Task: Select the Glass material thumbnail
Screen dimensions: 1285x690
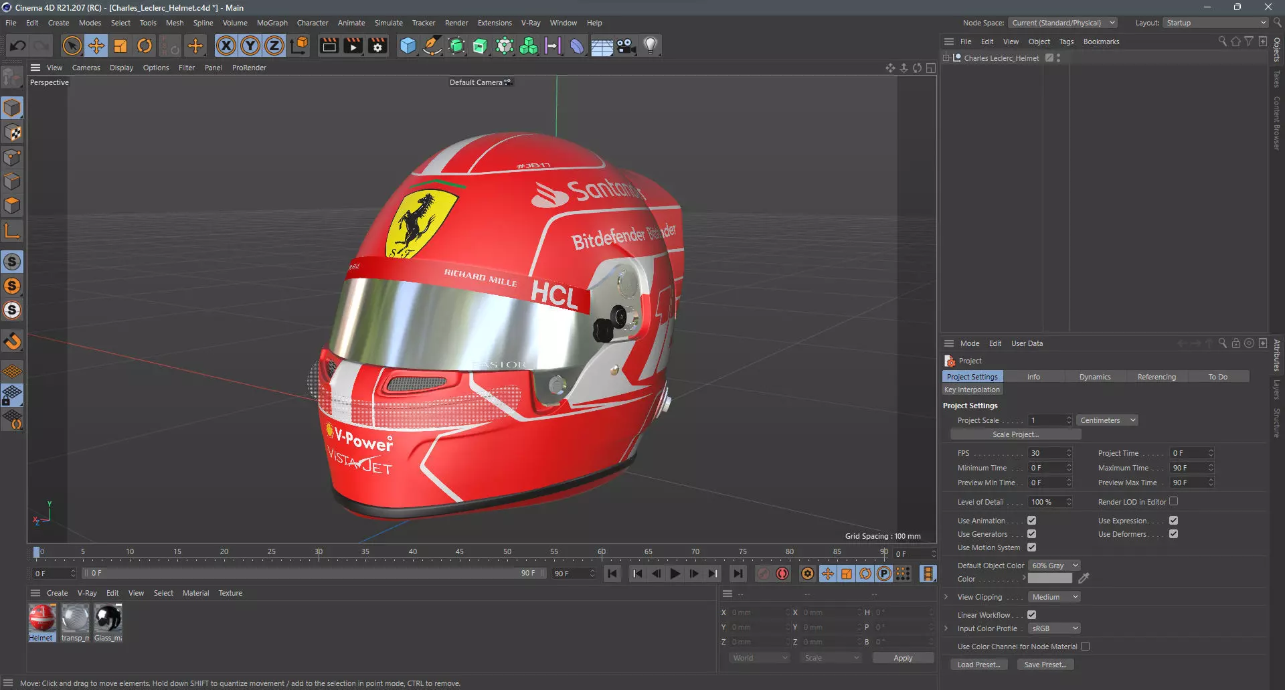Action: (x=108, y=618)
